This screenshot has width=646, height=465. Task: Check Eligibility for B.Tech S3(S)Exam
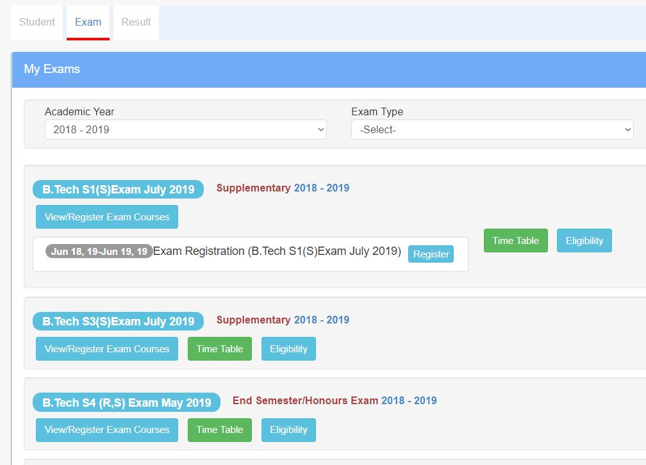288,348
